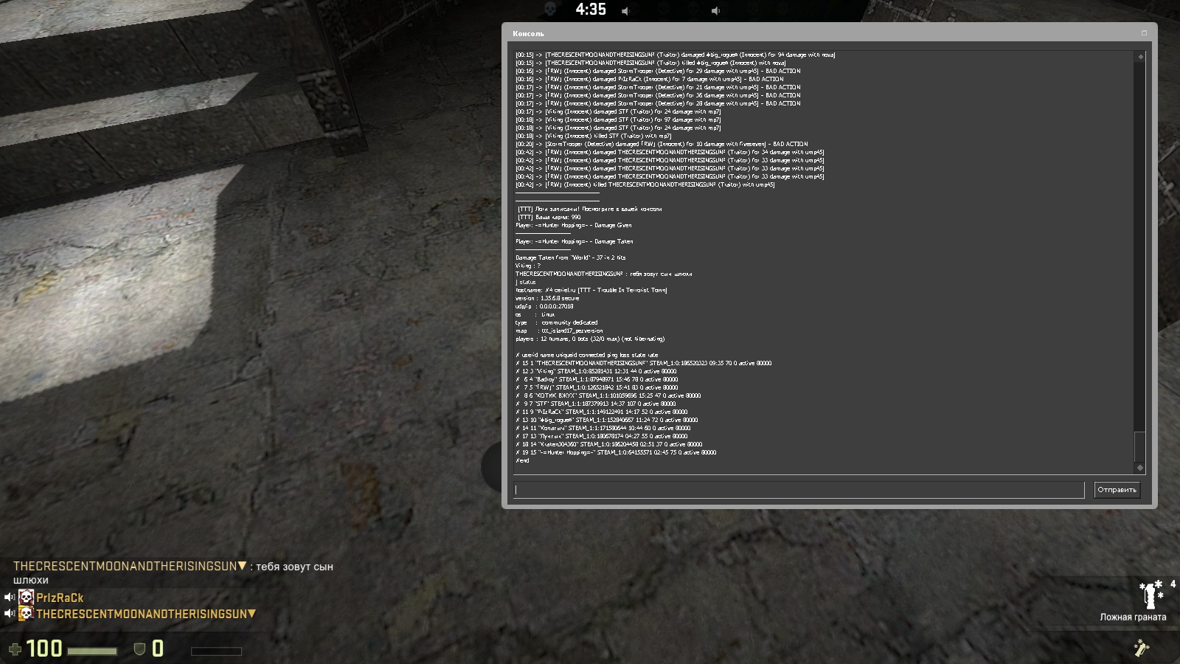This screenshot has width=1180, height=664.
Task: Click the health cross icon
Action: (x=15, y=649)
